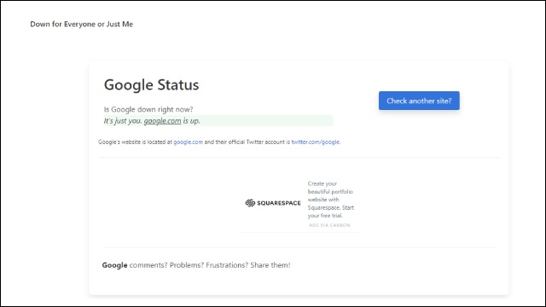Click the Squarespace ad description text

(330, 200)
